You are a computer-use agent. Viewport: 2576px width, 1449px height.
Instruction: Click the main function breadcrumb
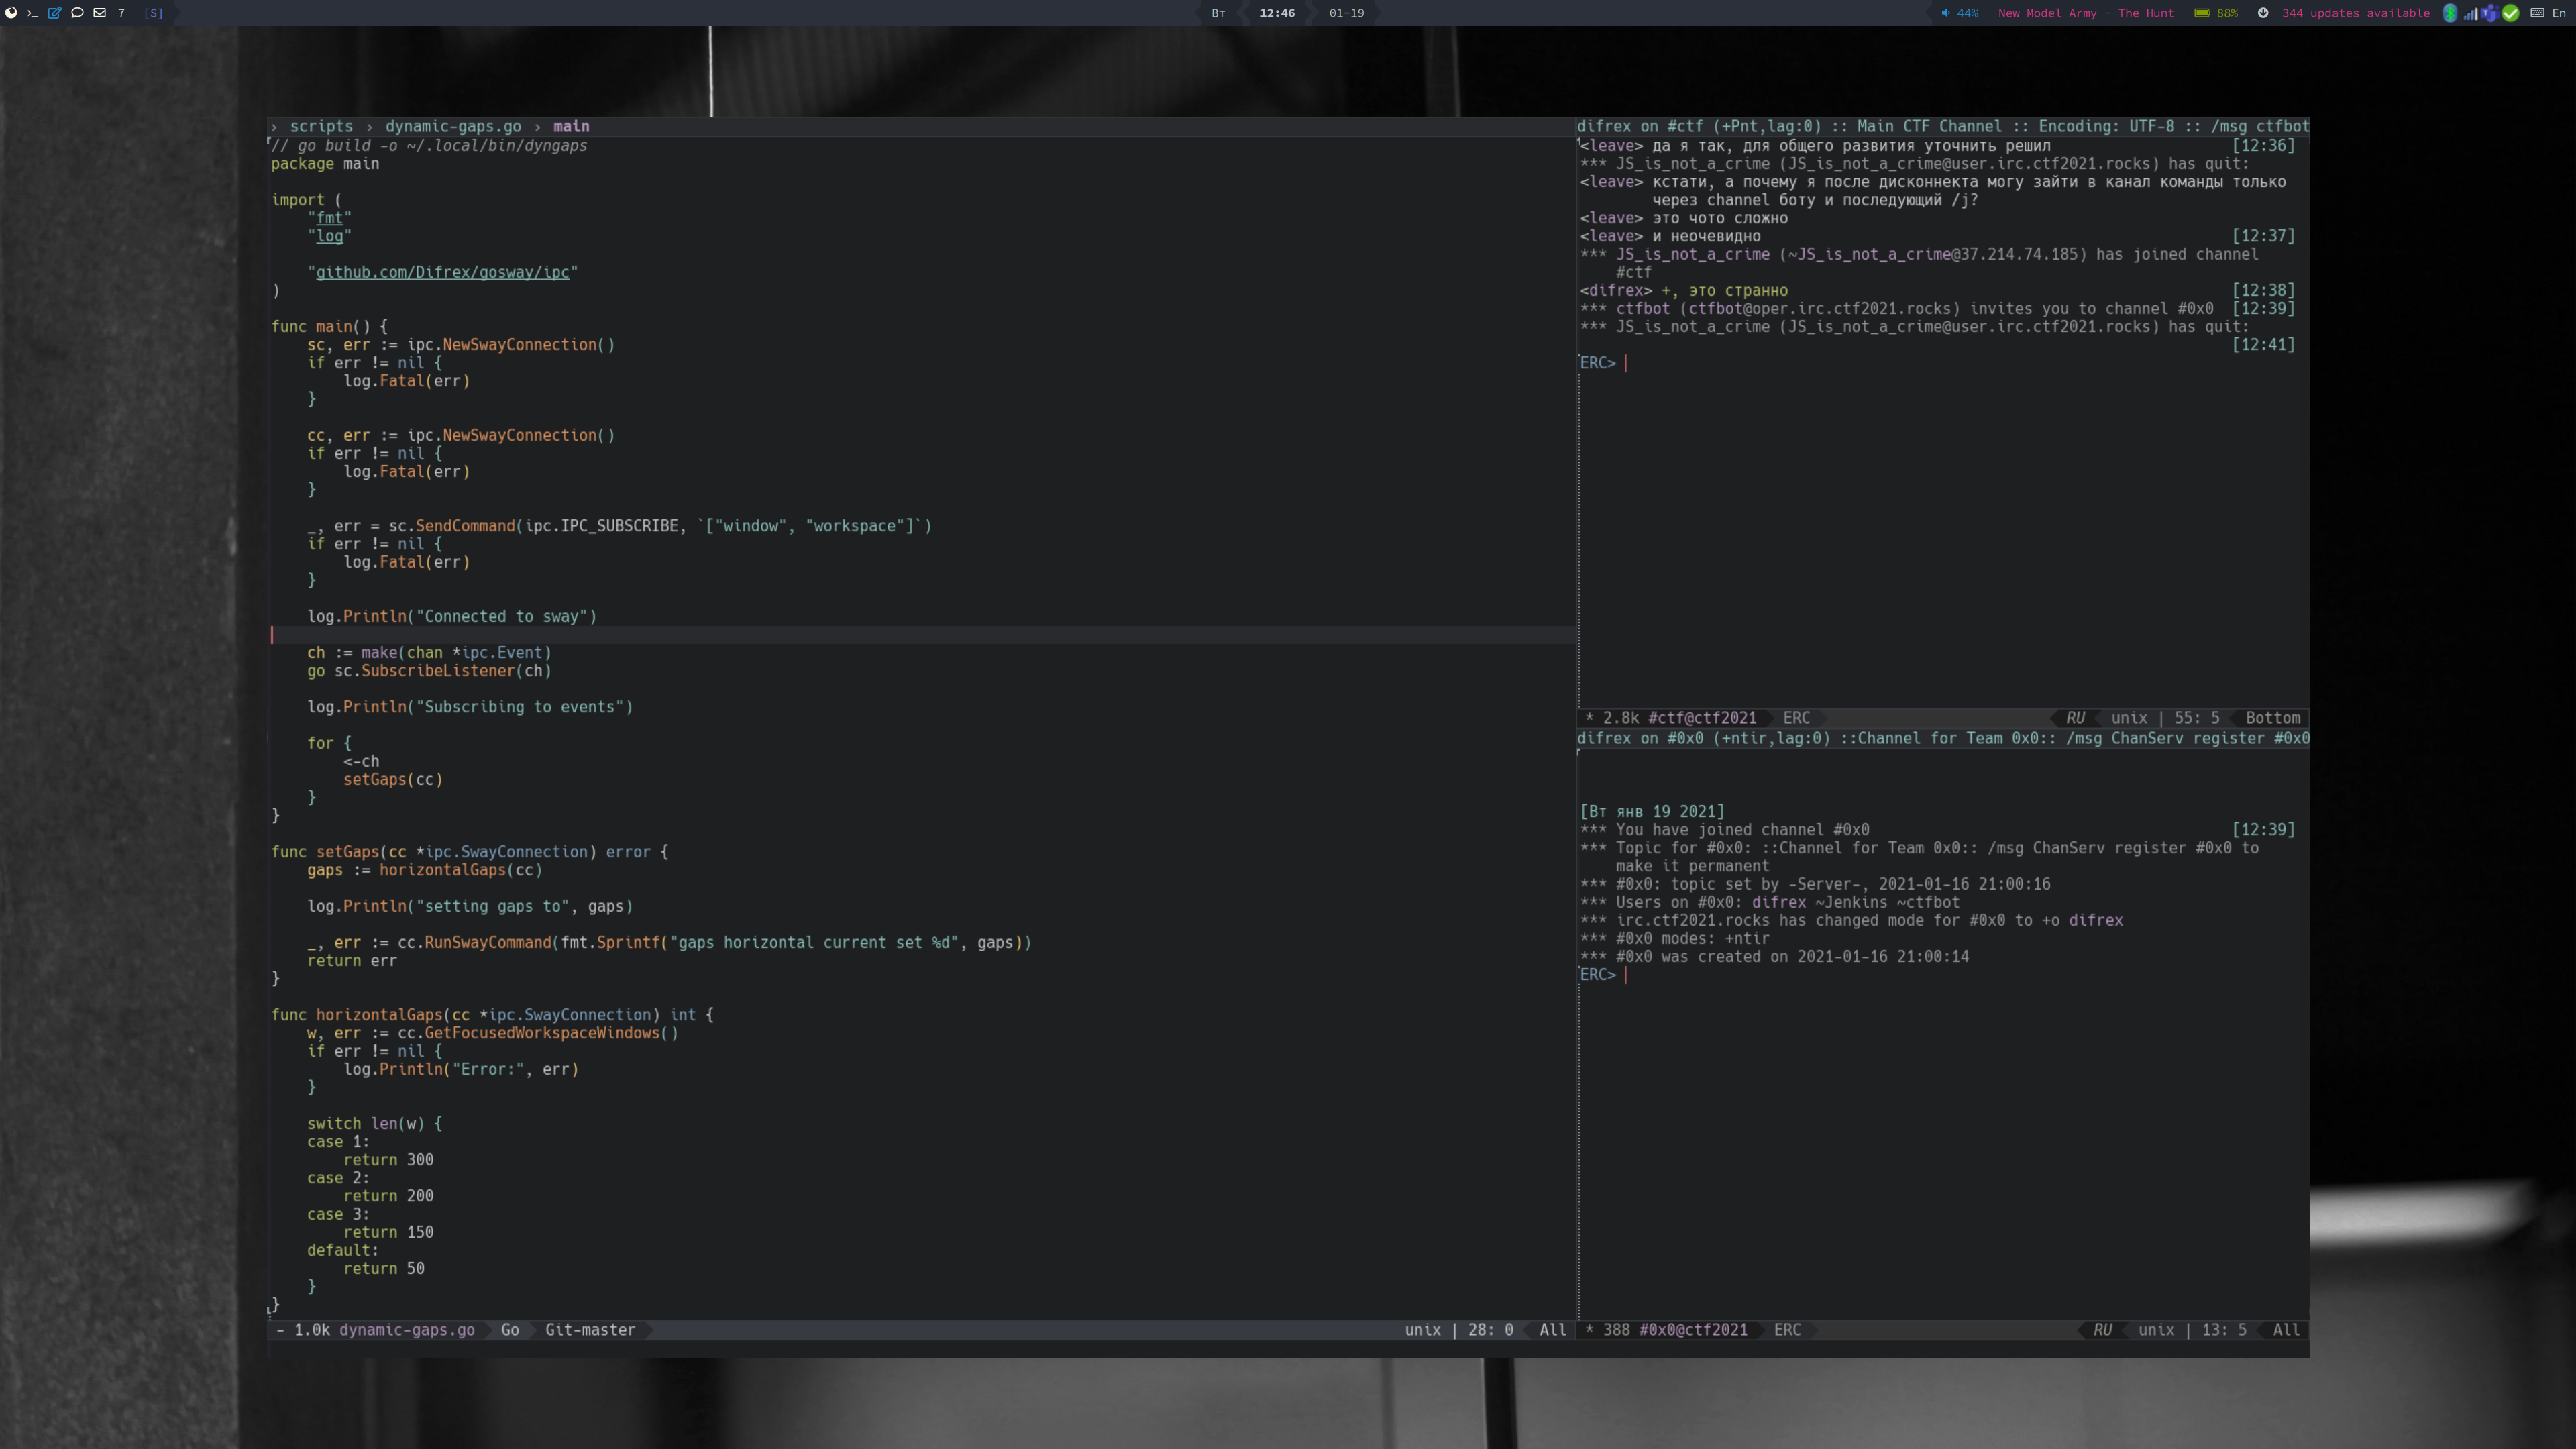tap(571, 127)
